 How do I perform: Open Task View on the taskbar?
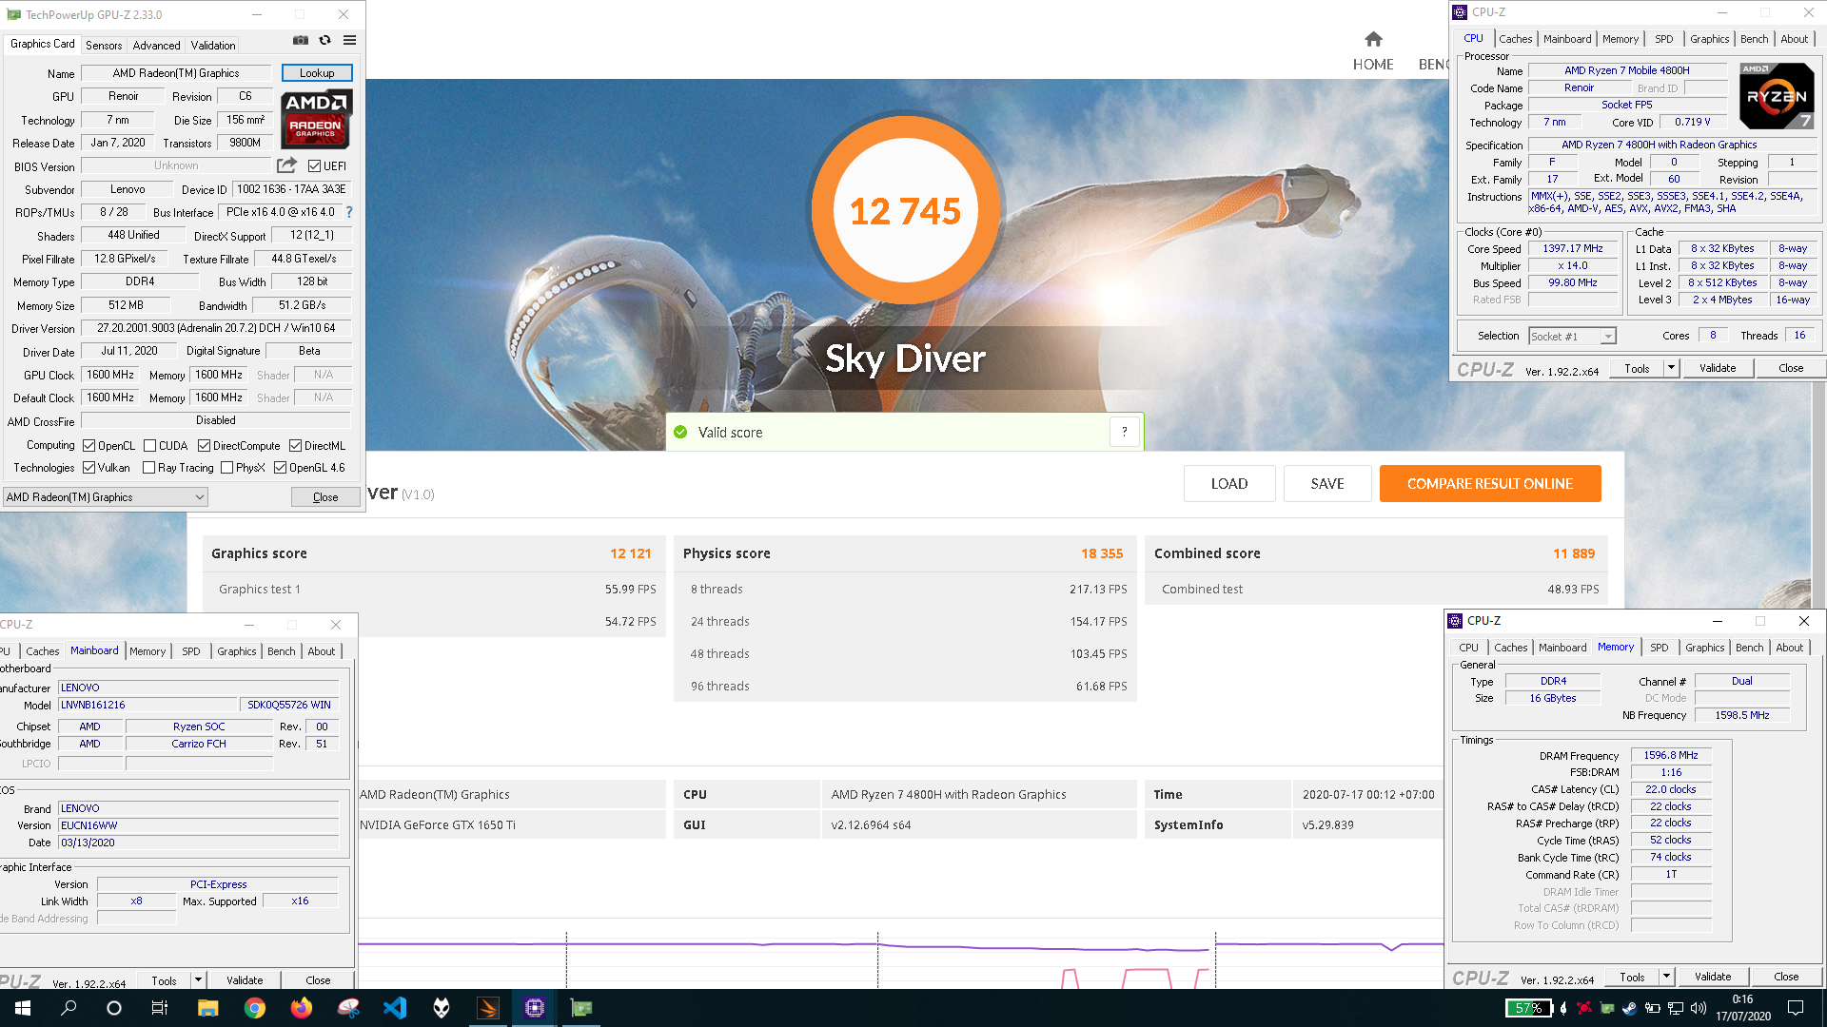point(160,1008)
